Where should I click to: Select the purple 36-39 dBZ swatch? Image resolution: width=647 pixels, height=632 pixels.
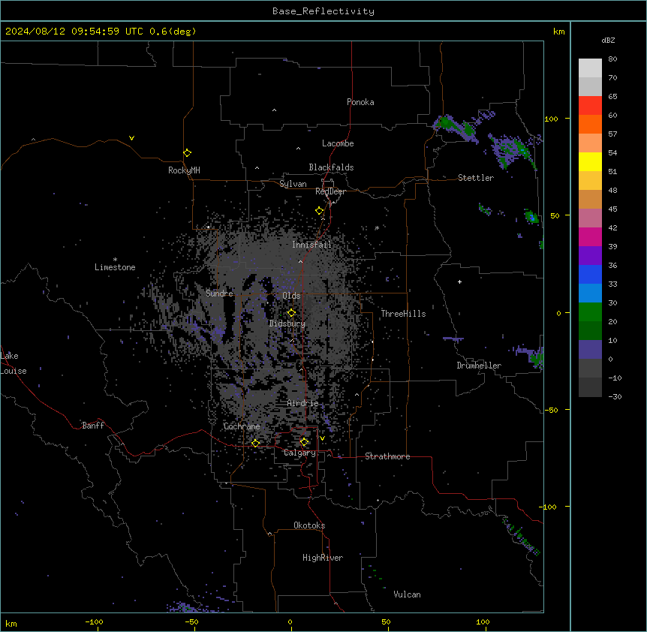[x=590, y=256]
